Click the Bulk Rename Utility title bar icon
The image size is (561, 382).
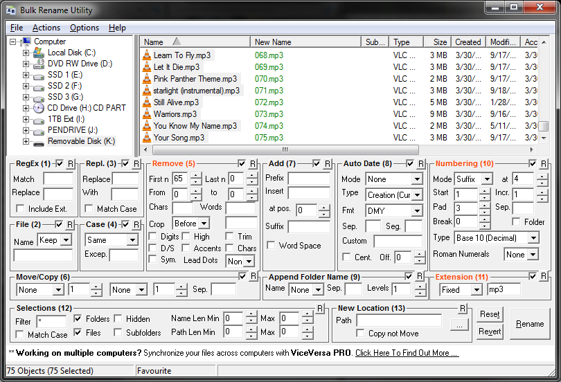click(10, 10)
